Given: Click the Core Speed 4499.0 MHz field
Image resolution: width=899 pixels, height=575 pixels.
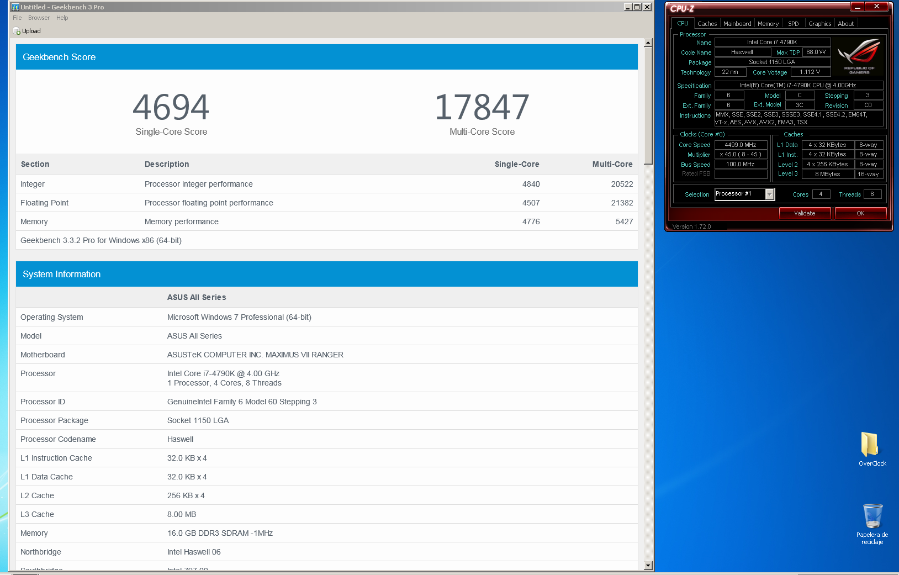Looking at the screenshot, I should (741, 145).
